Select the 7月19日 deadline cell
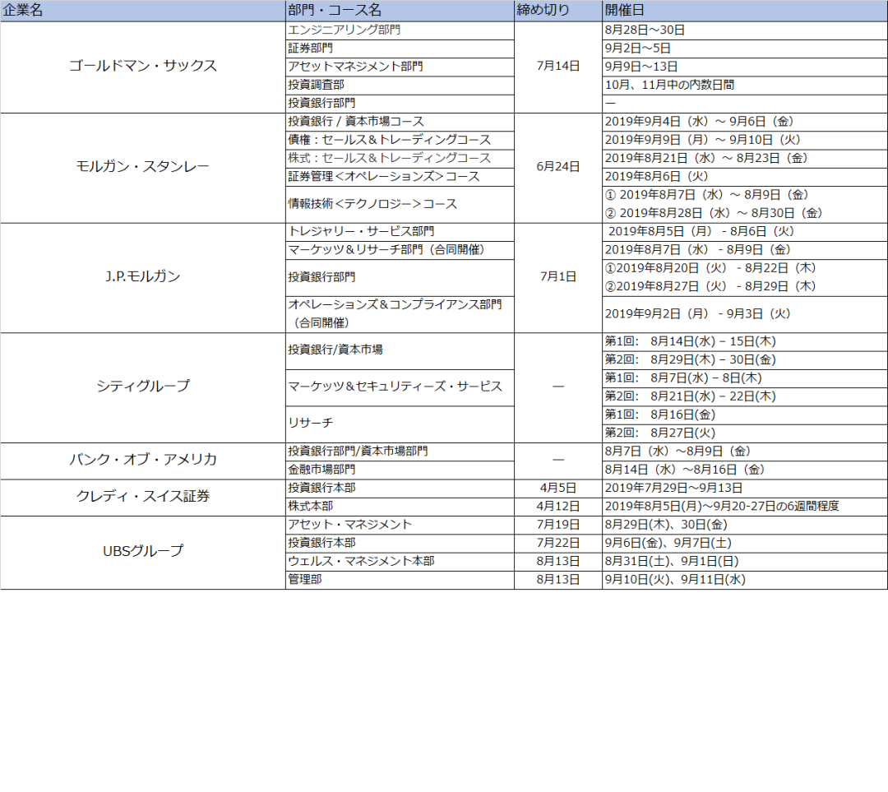Screen dimensions: 888x792 pos(557,525)
